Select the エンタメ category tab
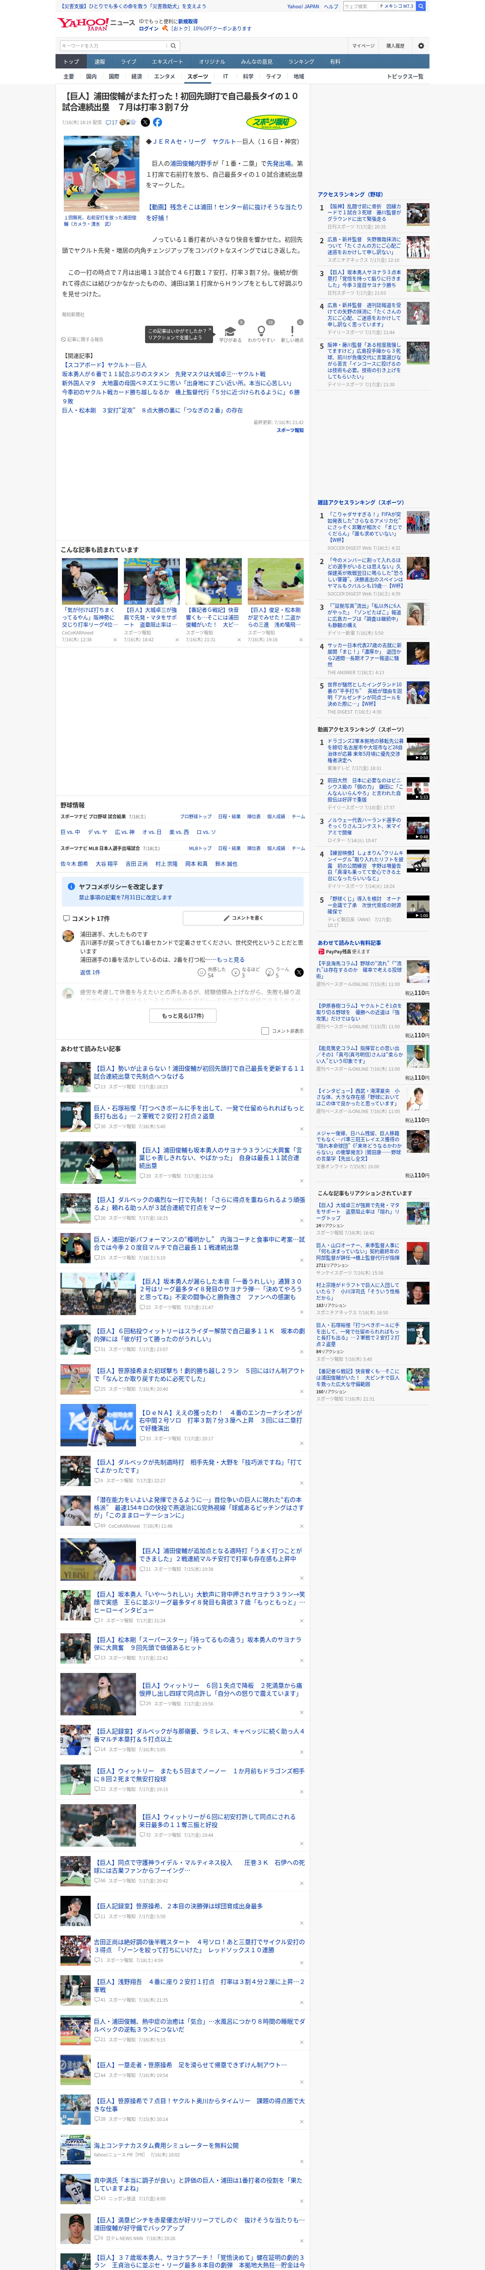485x2270 pixels. [165, 77]
